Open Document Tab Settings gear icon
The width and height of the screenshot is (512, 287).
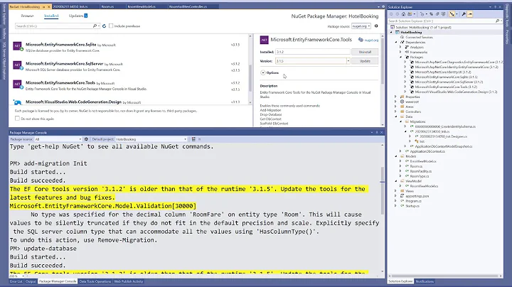coord(383,6)
